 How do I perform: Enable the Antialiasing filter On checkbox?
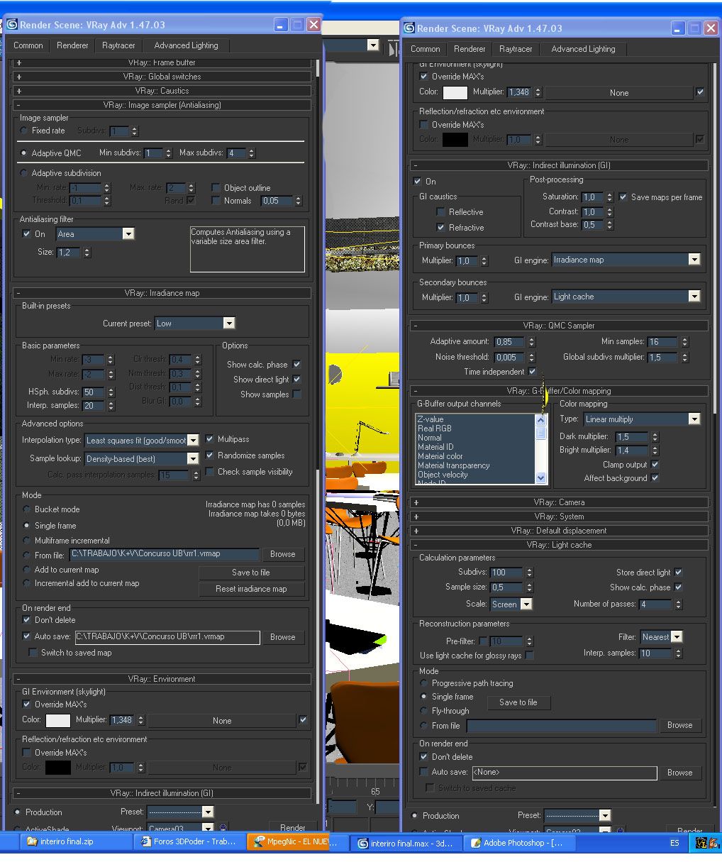26,234
